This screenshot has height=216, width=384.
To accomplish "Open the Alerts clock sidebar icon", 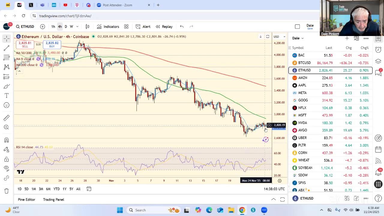I will click(x=378, y=49).
